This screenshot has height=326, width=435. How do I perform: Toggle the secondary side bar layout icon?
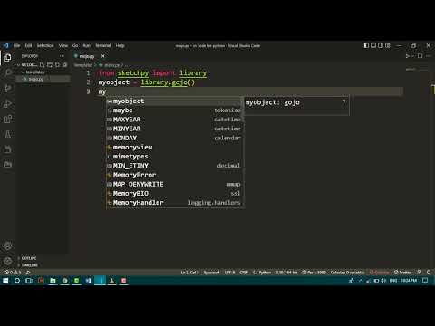coord(381,46)
